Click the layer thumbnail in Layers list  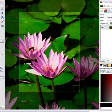[x=111, y=27]
